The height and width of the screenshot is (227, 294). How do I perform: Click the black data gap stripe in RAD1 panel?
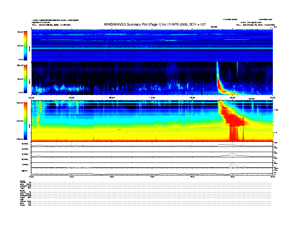tap(202, 88)
